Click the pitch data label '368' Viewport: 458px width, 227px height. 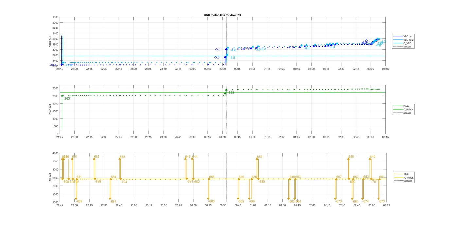point(231,93)
